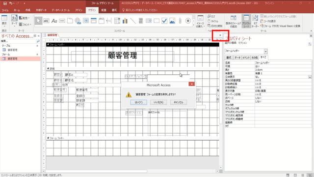Switch to the 作成 ribbon tab

(x=28, y=10)
